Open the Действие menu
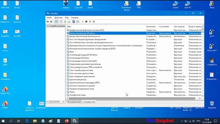Viewport: 220px width, 124px height. pos(58,18)
